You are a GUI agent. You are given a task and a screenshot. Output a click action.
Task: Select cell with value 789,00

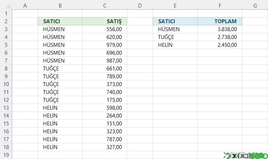[x=105, y=76]
